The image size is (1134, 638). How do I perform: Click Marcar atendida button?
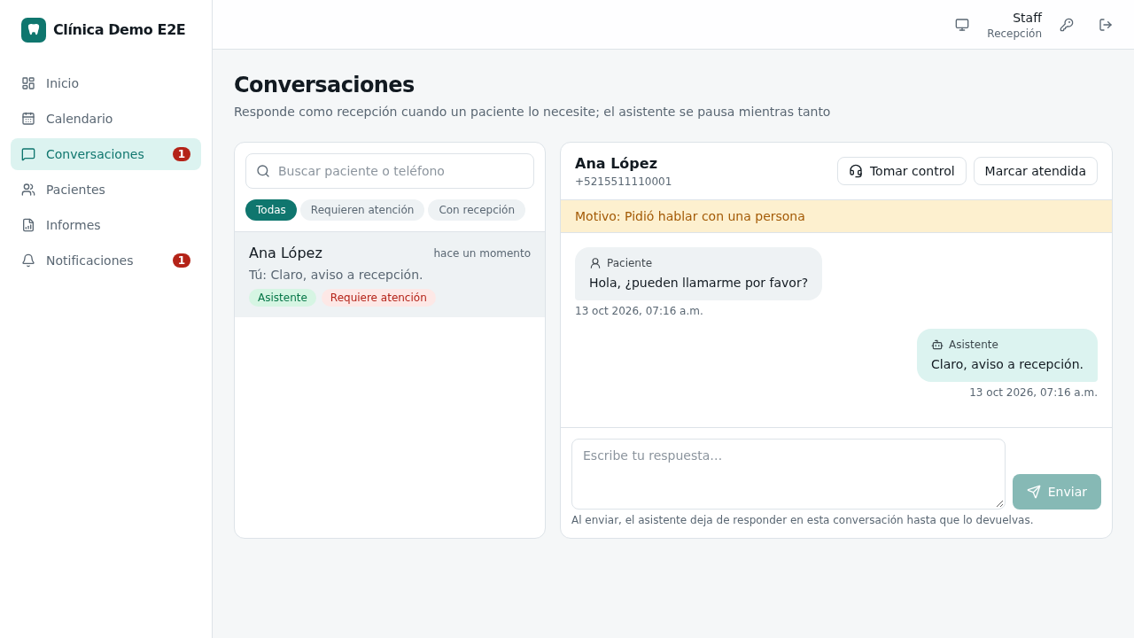click(x=1036, y=171)
